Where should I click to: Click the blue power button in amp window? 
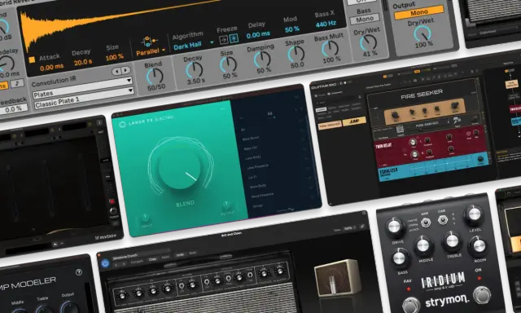[105, 263]
